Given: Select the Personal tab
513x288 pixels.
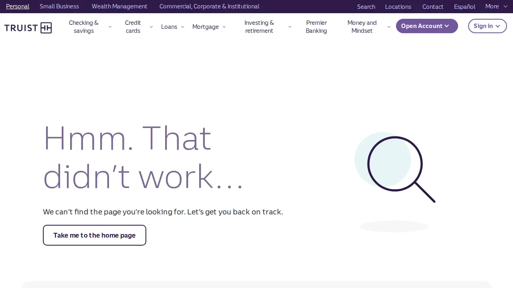Looking at the screenshot, I should 18,6.
